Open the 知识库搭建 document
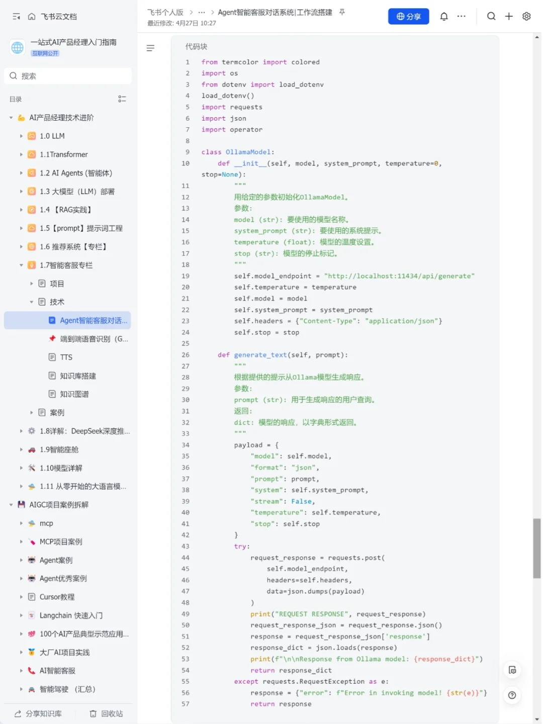543x724 pixels. pos(78,376)
